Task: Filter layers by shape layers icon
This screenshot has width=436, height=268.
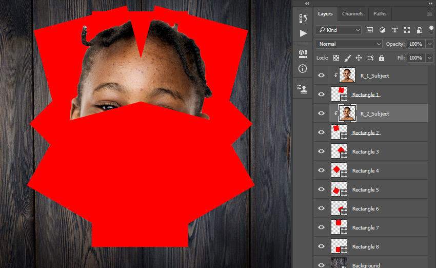Action: point(407,30)
